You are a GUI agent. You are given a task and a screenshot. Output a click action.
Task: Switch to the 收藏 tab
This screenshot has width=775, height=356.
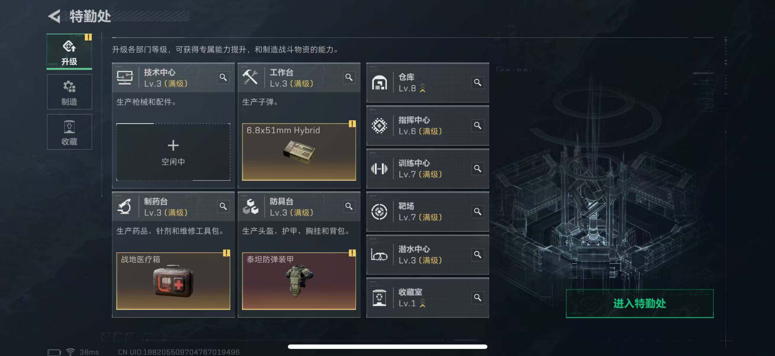click(69, 132)
